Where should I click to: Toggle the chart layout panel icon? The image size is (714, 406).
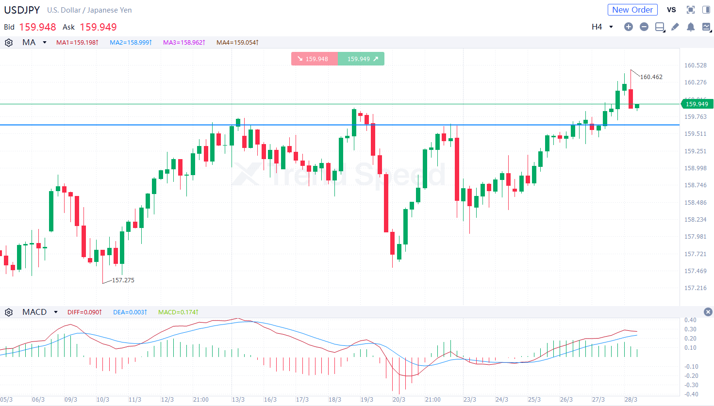[x=660, y=27]
